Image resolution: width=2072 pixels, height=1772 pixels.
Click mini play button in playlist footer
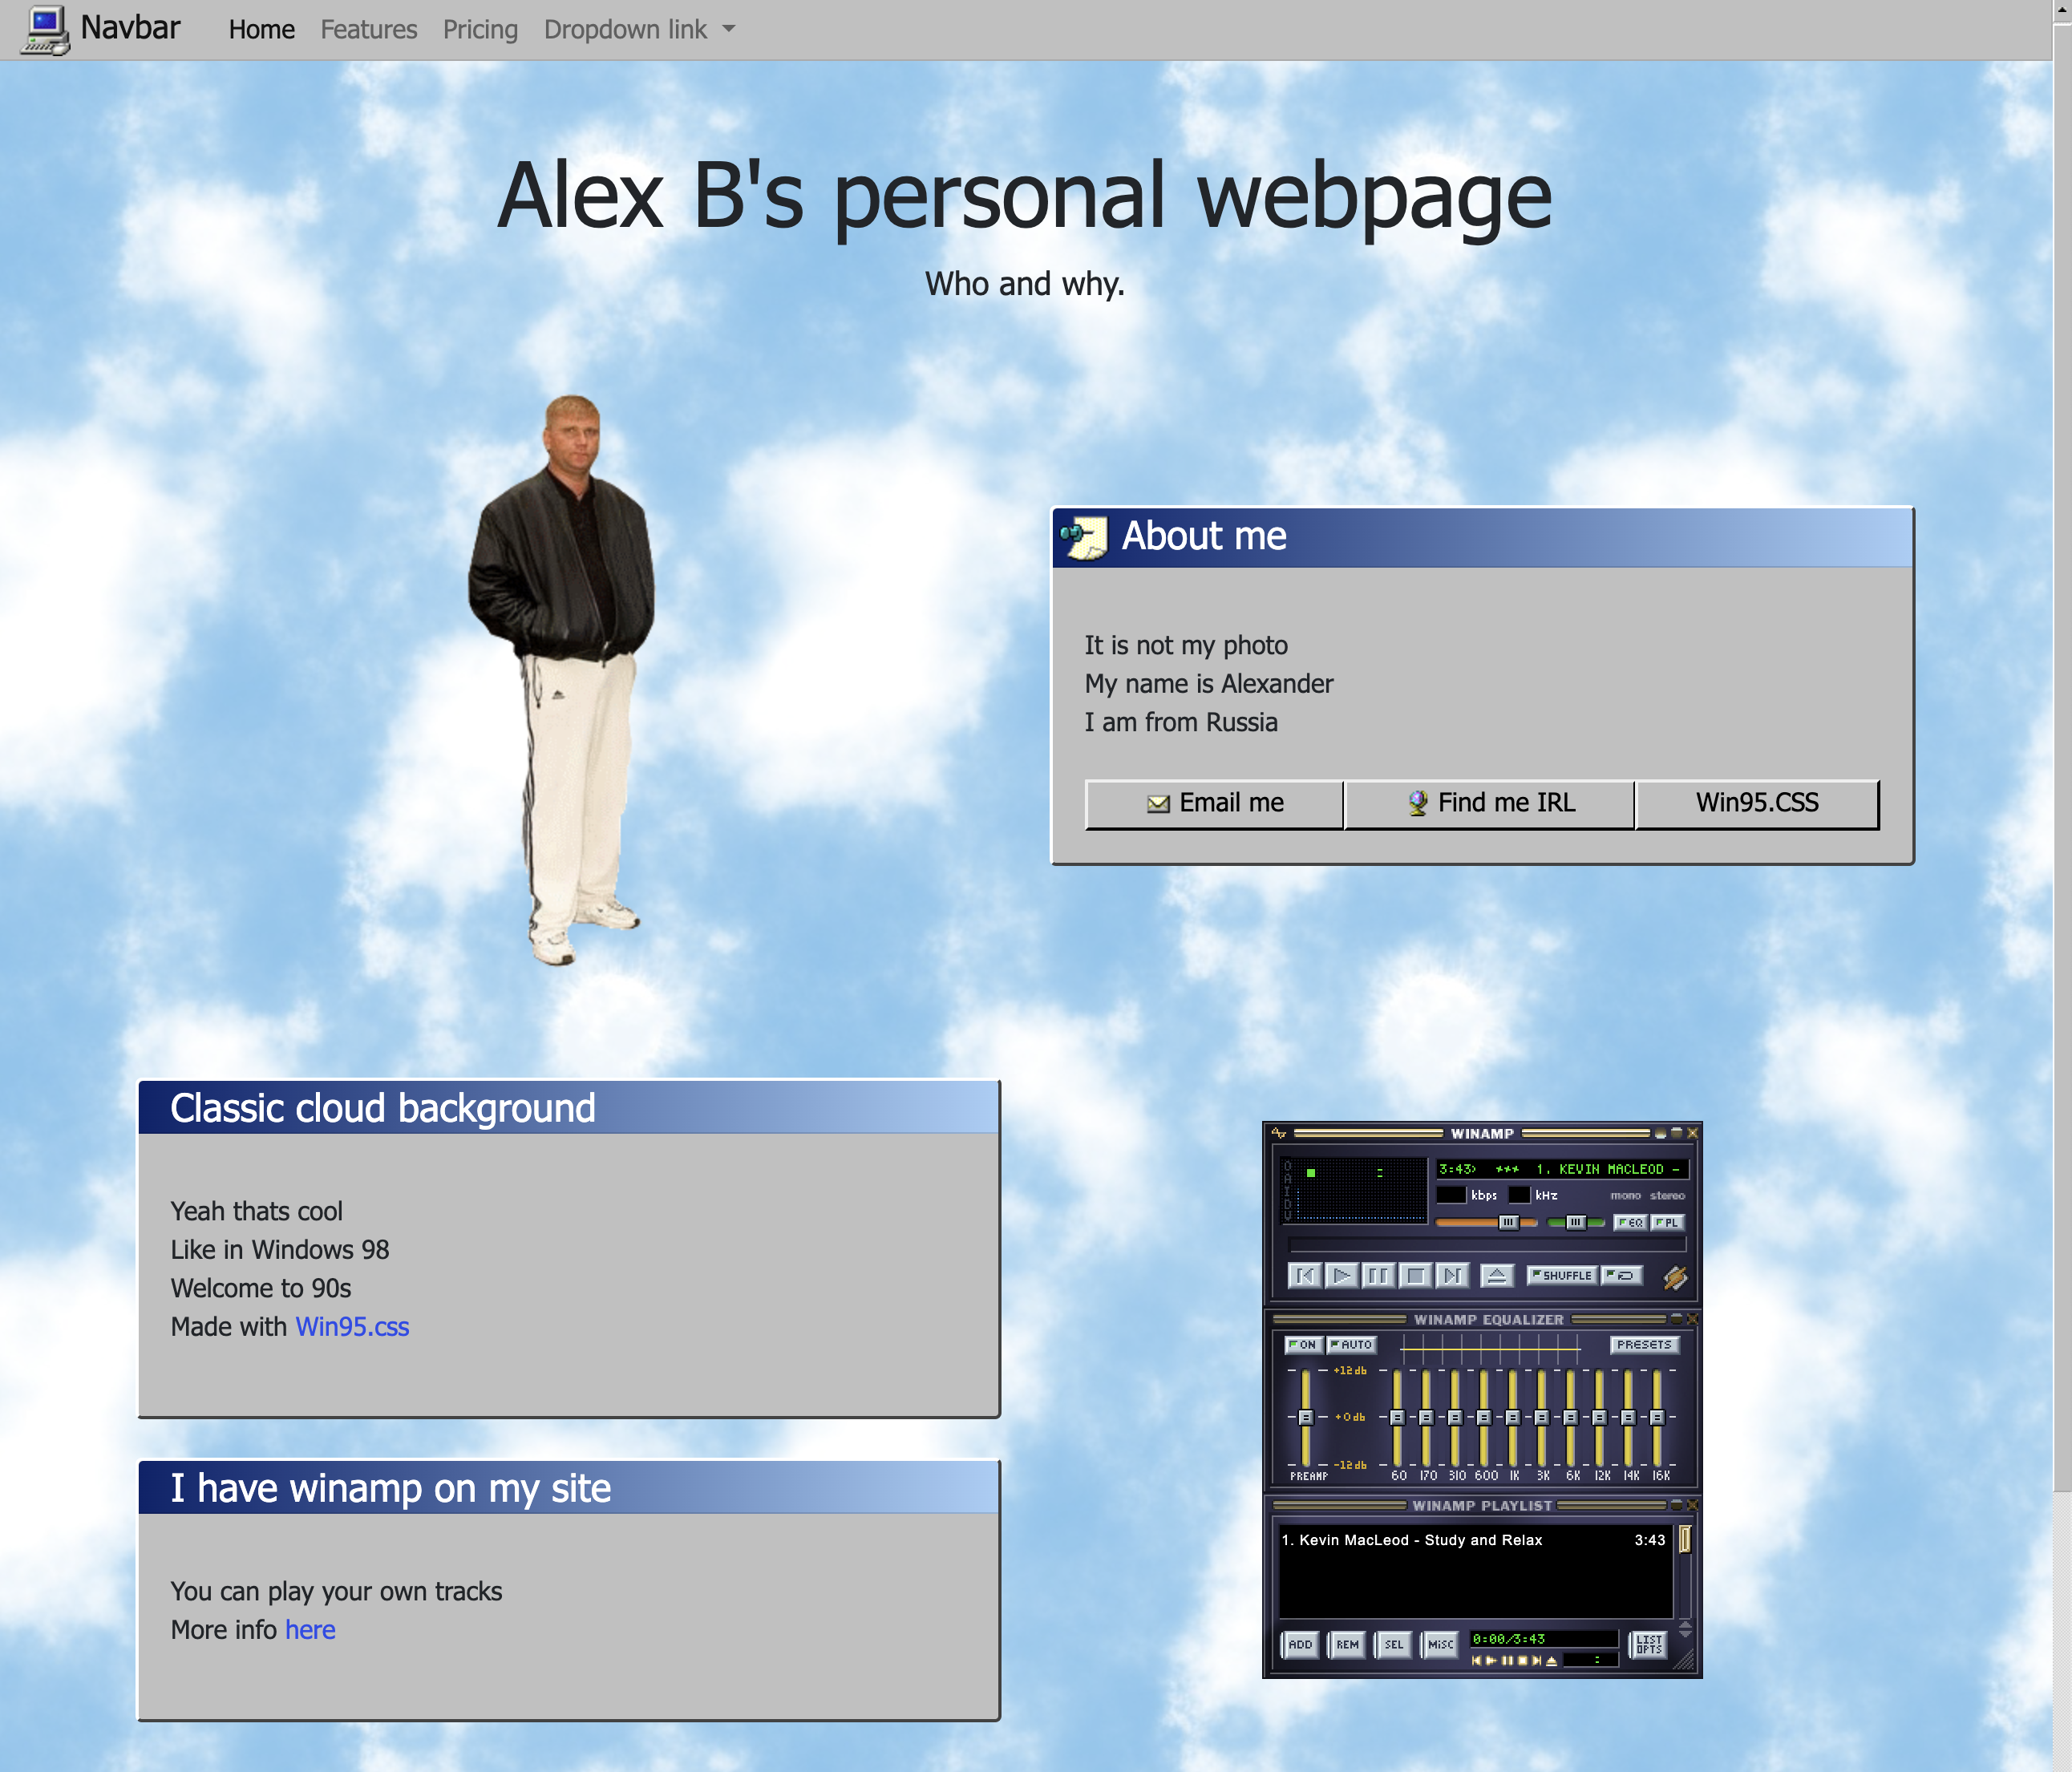1491,1661
